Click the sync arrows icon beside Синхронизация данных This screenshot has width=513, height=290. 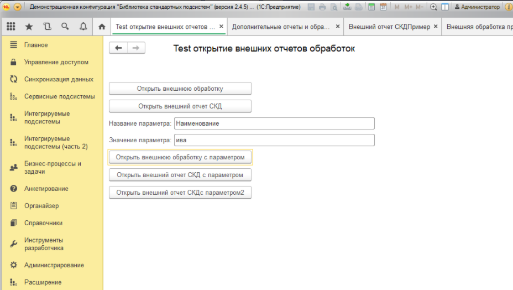coord(13,79)
